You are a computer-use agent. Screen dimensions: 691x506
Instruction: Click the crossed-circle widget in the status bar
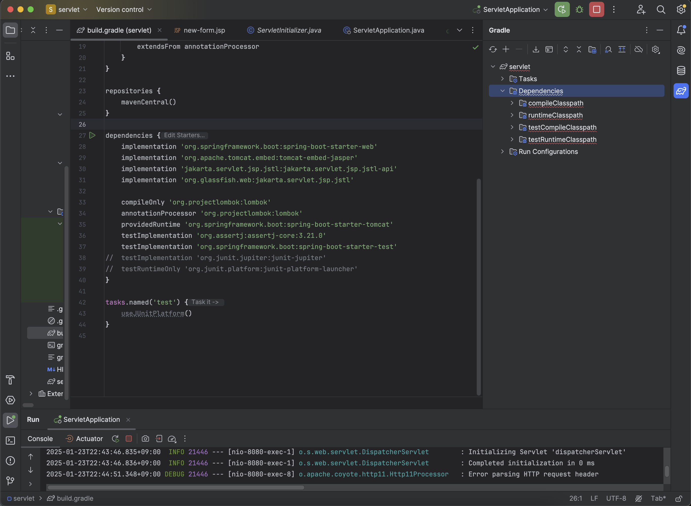(639, 498)
